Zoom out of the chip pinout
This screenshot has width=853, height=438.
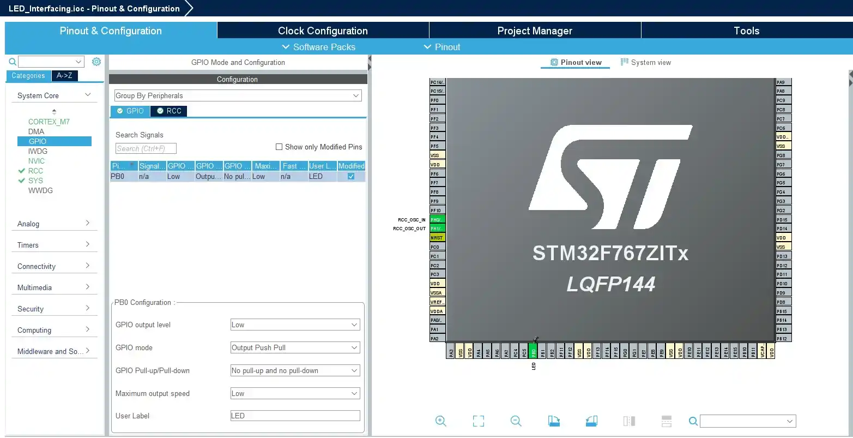(x=516, y=421)
